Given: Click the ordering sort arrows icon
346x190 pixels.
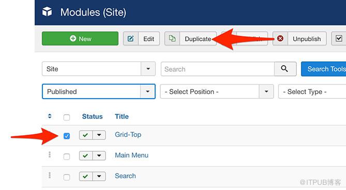Looking at the screenshot, I should (50, 116).
